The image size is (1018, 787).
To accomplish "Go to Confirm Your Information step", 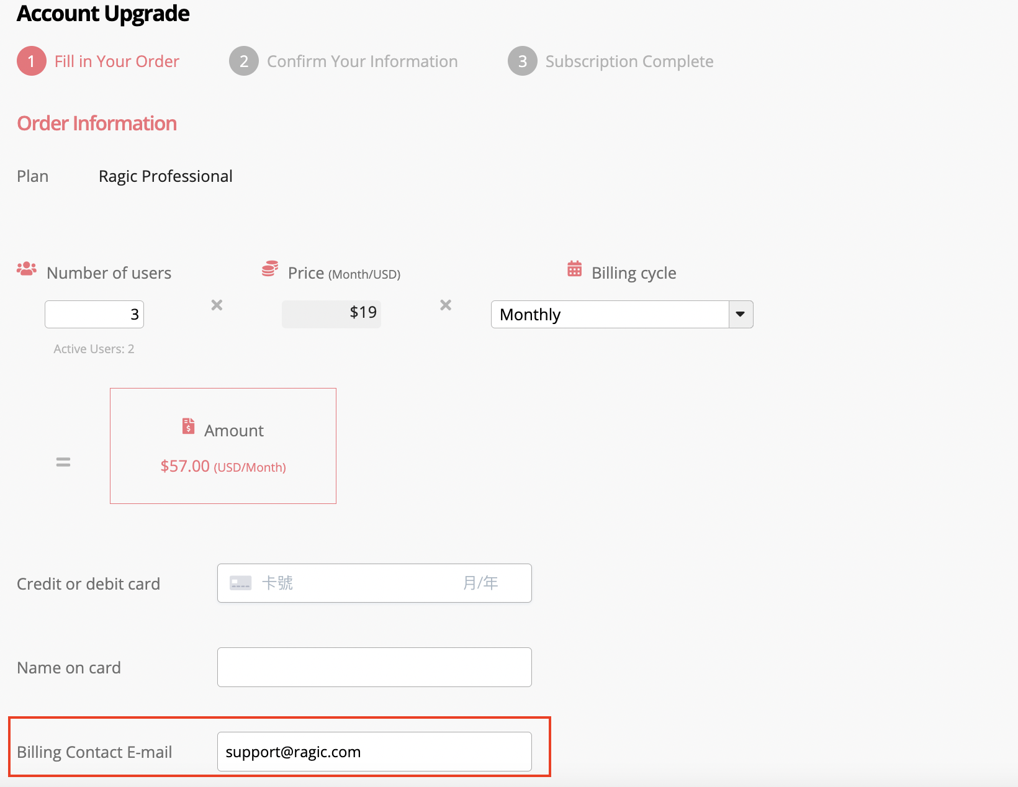I will point(362,61).
